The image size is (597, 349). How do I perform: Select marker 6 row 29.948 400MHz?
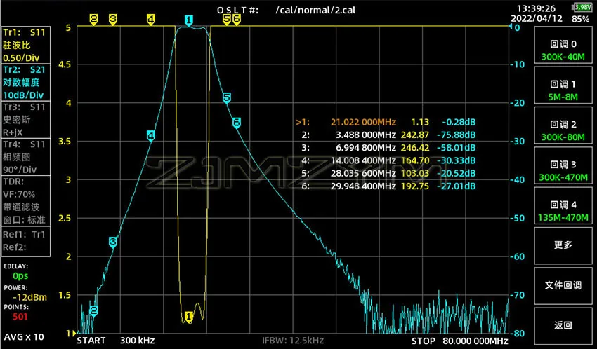click(388, 186)
